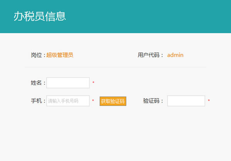This screenshot has height=161, width=231.
Task: Click the red asterisk beside the phone field
Action: point(93,101)
